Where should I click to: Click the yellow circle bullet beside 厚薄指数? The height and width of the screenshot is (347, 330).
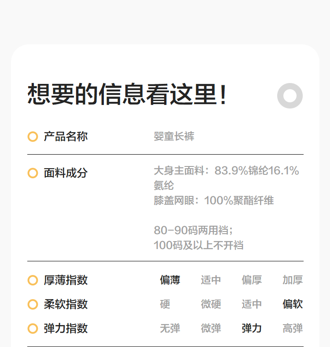[x=33, y=280]
